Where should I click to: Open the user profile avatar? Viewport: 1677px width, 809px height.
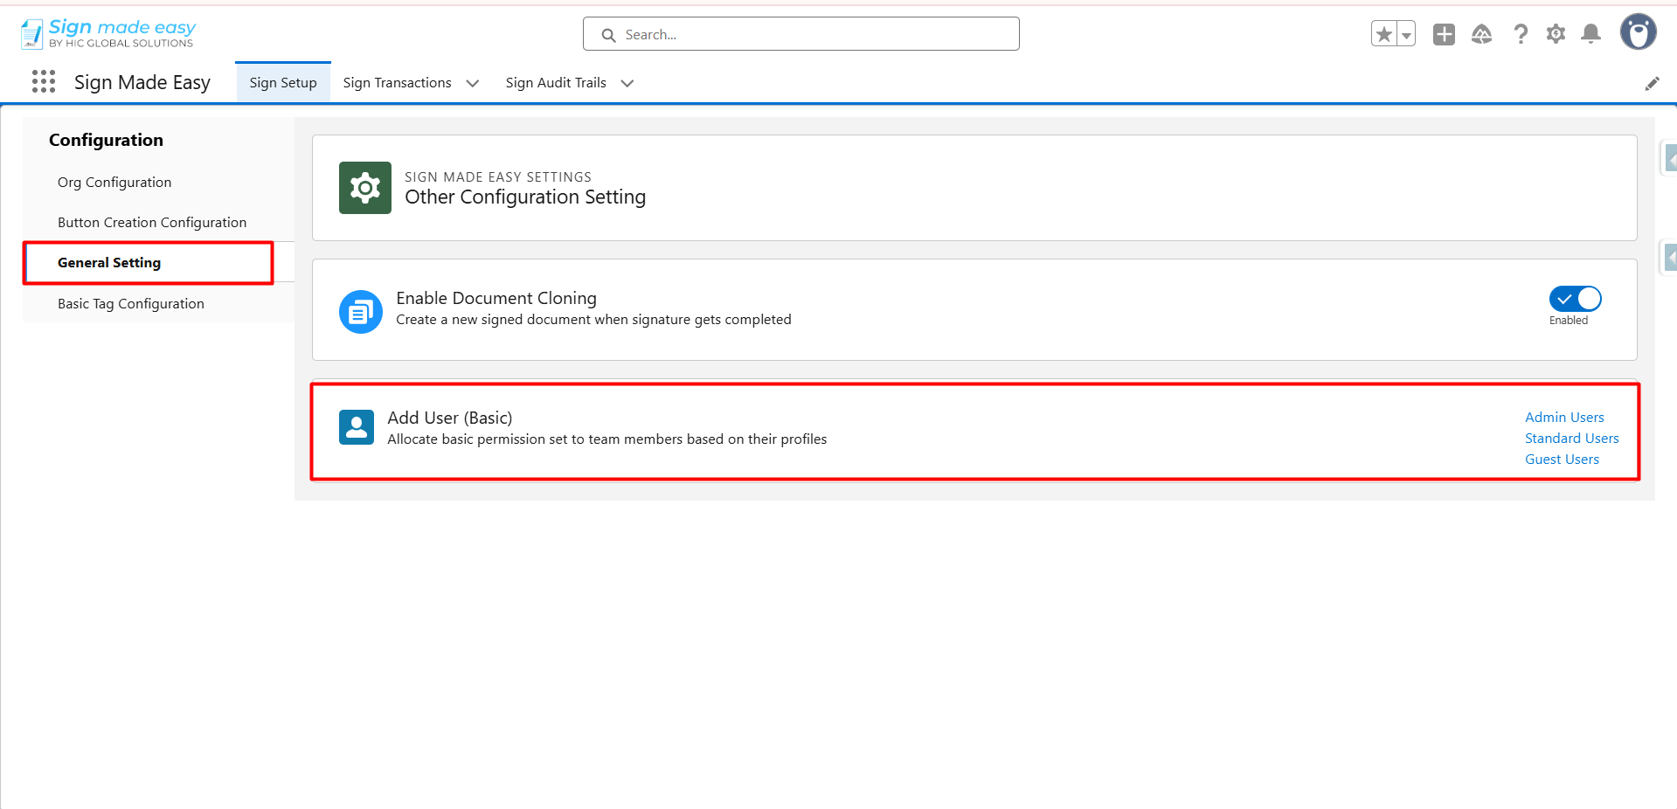tap(1638, 32)
